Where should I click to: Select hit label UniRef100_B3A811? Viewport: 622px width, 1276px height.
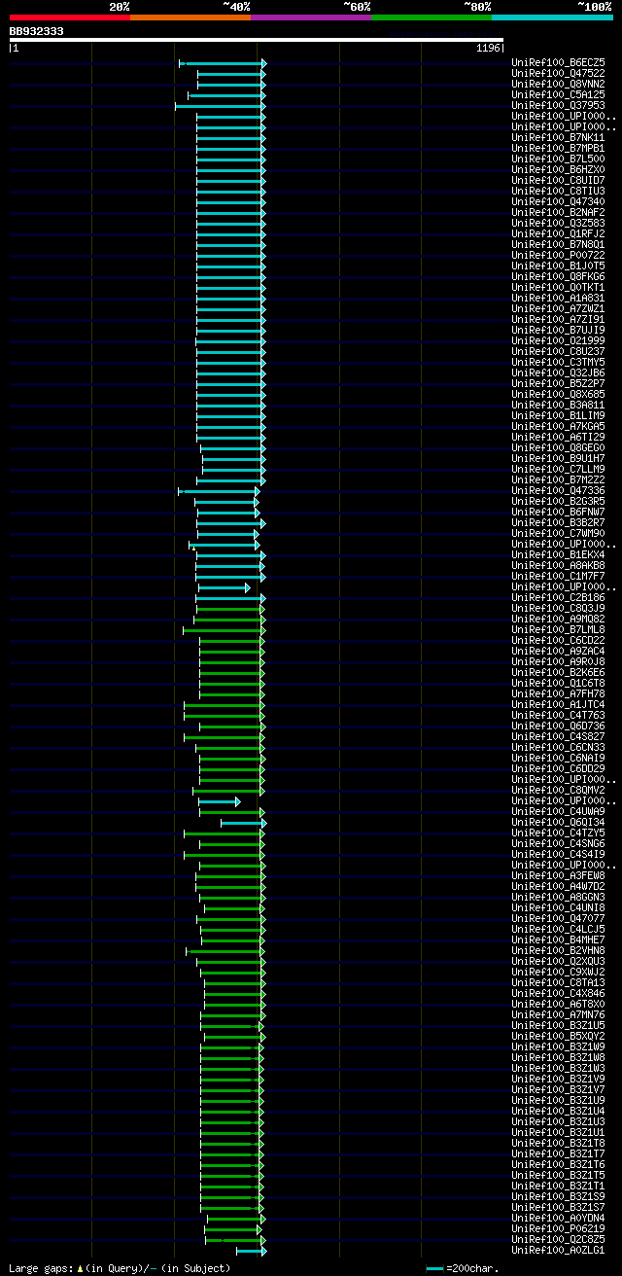[x=558, y=405]
